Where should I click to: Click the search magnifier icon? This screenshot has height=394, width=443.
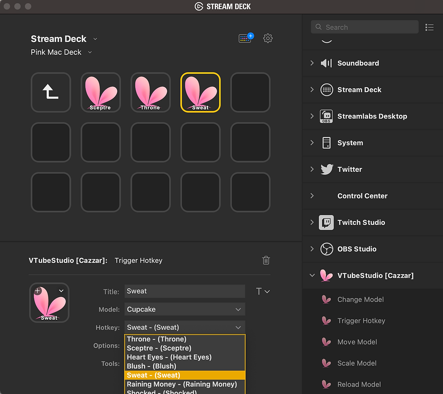(318, 27)
